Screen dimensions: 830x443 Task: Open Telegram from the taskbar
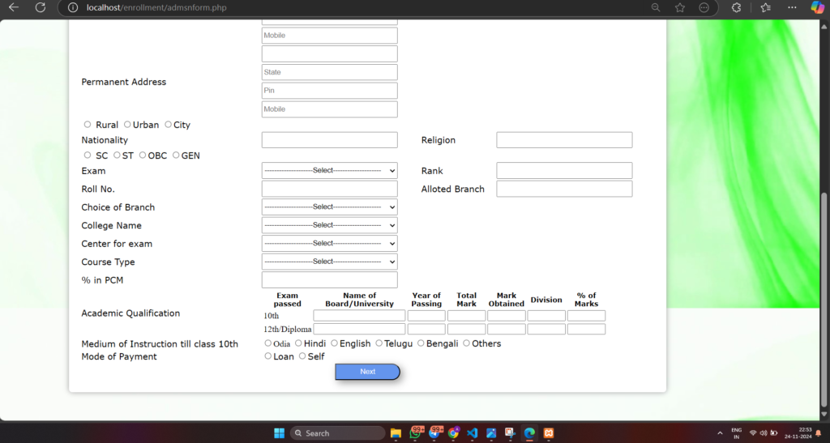point(434,433)
